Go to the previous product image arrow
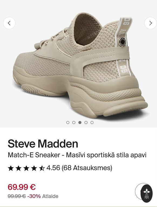Viewport: 157px width, 207px height. 9,23
